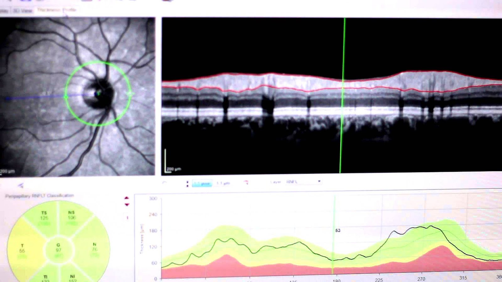This screenshot has height=282, width=502.
Task: Select the central G sector showing 97
Action: (x=58, y=250)
